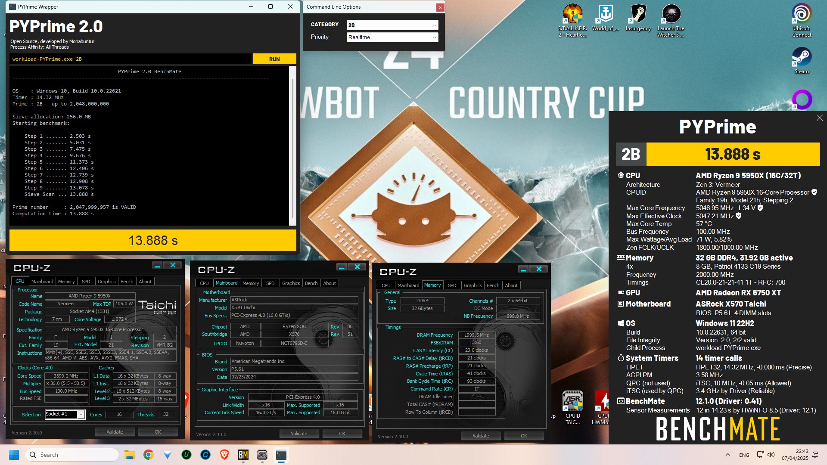Open SPD tab in CPU-Z Memory window
Viewport: 827px width, 465px height.
452,285
